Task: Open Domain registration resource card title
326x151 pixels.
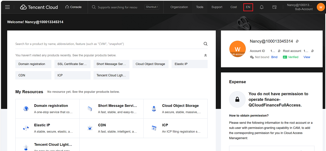Action: tap(51, 106)
